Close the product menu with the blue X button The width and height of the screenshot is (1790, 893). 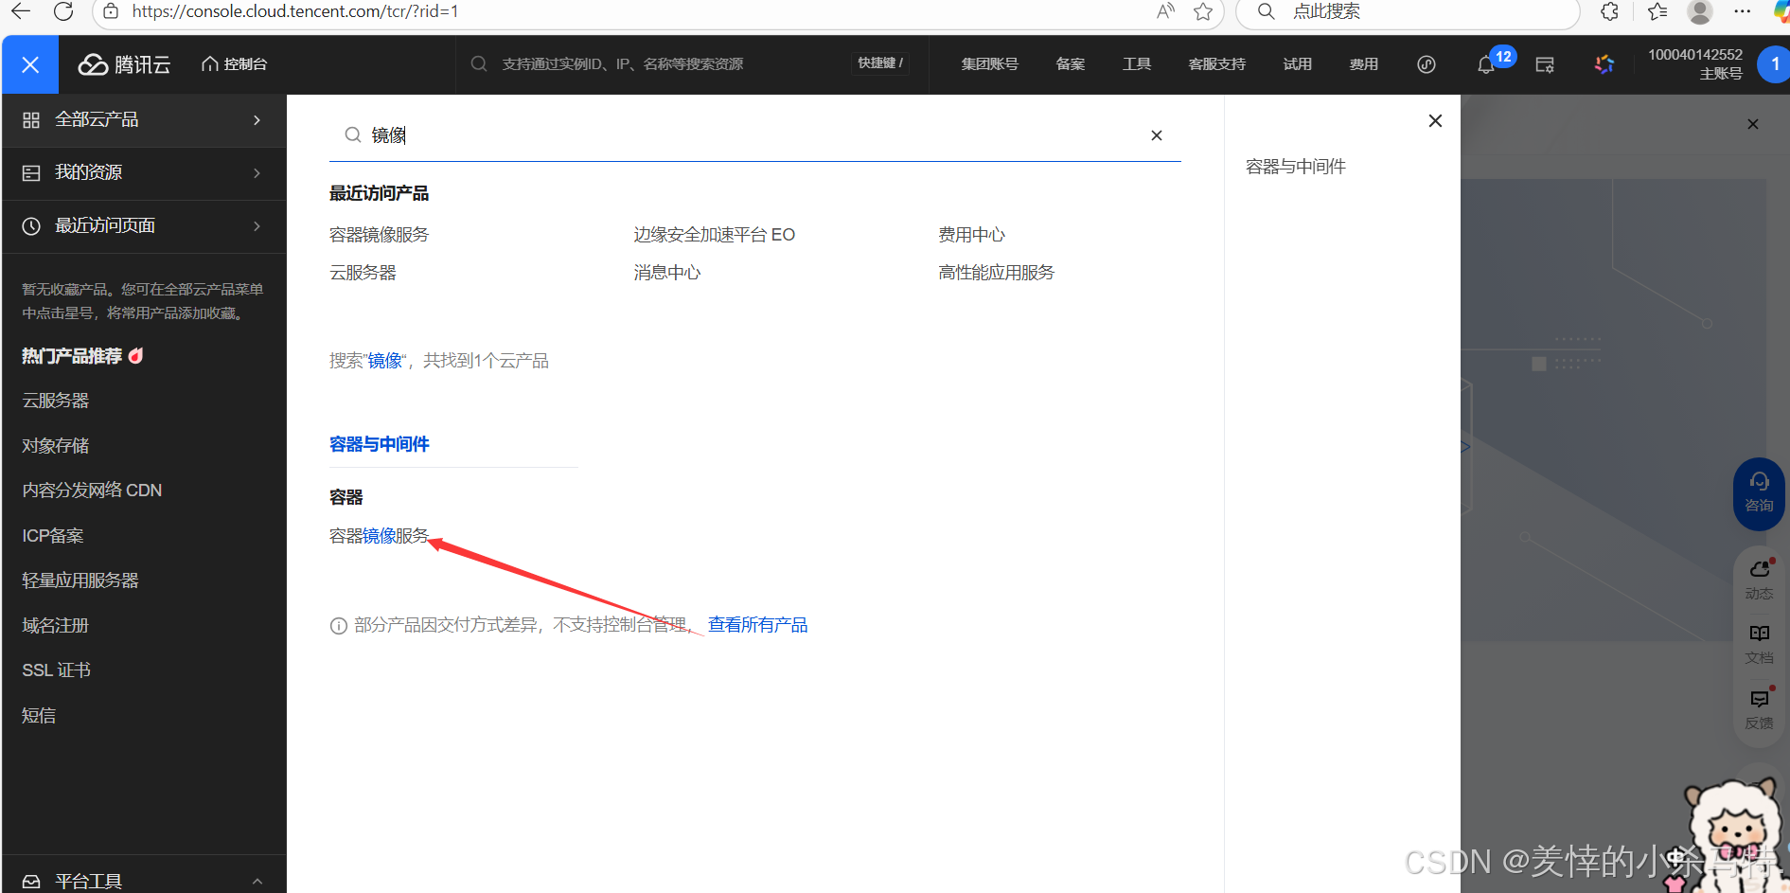click(x=30, y=64)
